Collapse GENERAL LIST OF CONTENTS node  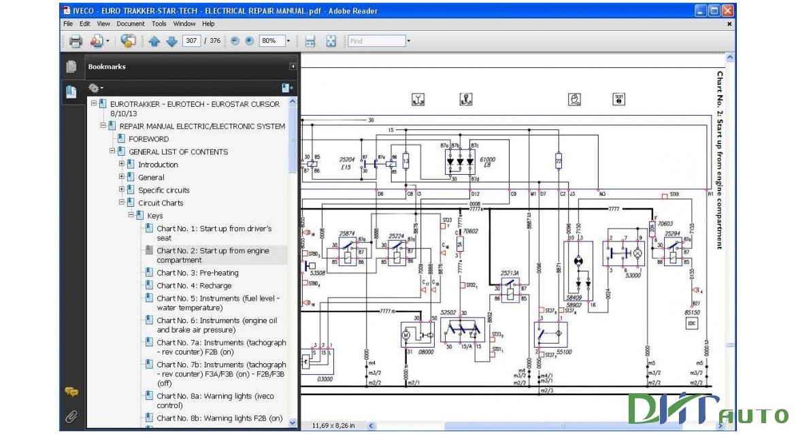point(112,151)
